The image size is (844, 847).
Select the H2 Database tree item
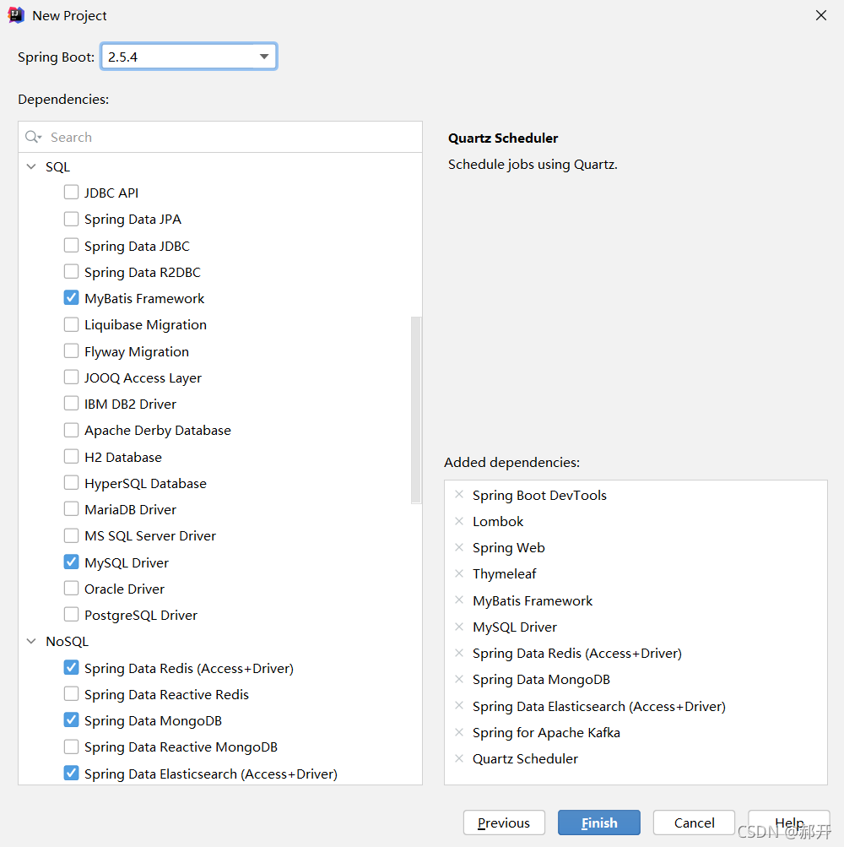122,457
